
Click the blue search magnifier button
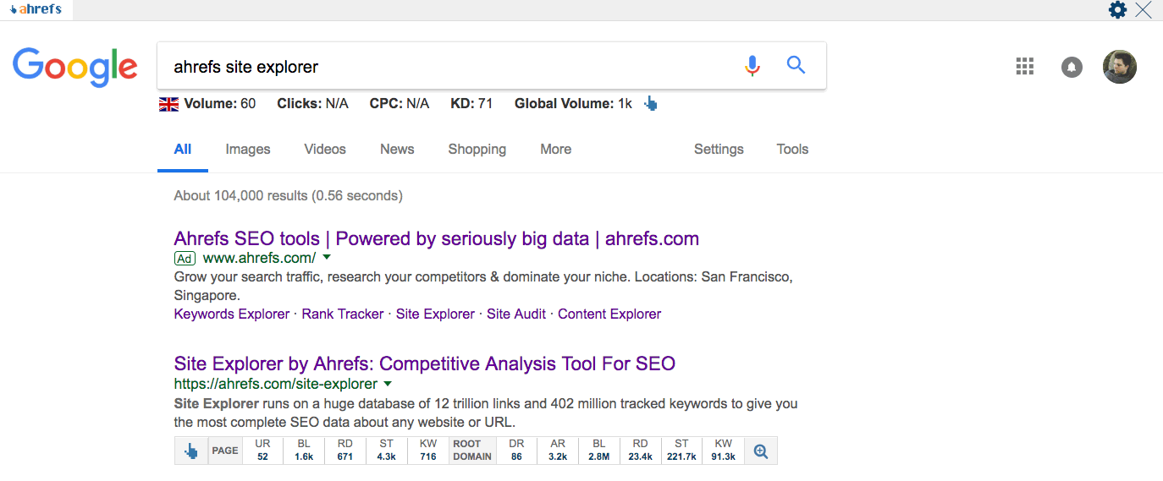pos(796,65)
